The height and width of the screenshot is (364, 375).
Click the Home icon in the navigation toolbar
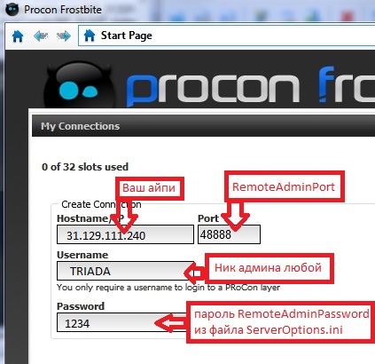point(18,36)
